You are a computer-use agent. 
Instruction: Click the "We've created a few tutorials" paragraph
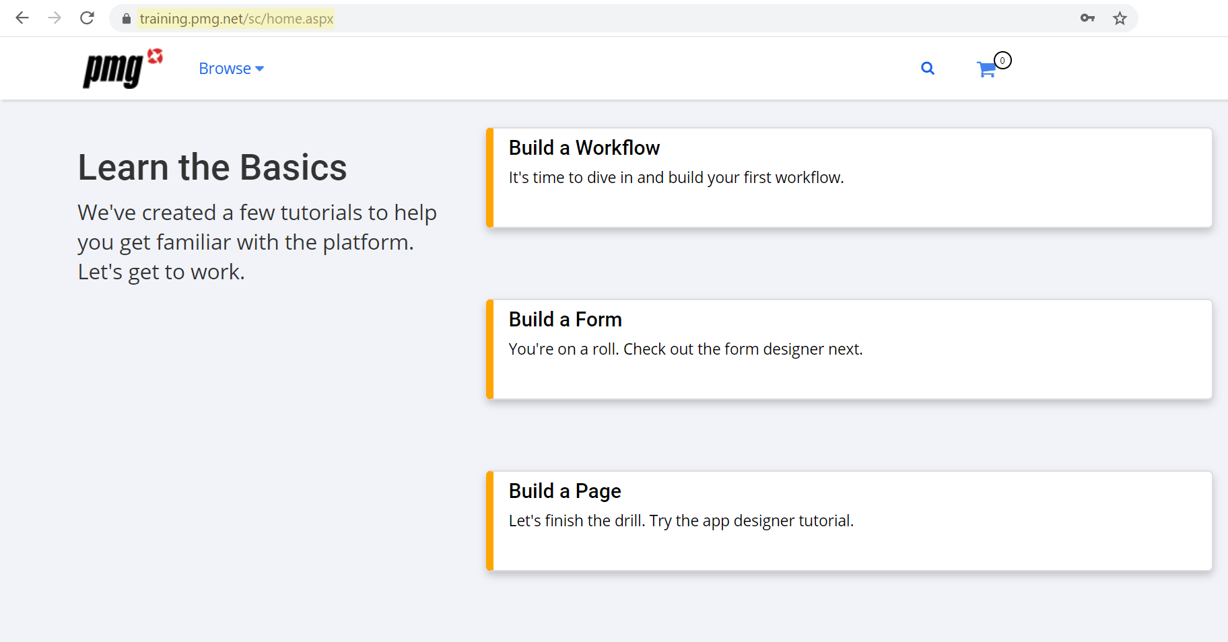pos(257,242)
